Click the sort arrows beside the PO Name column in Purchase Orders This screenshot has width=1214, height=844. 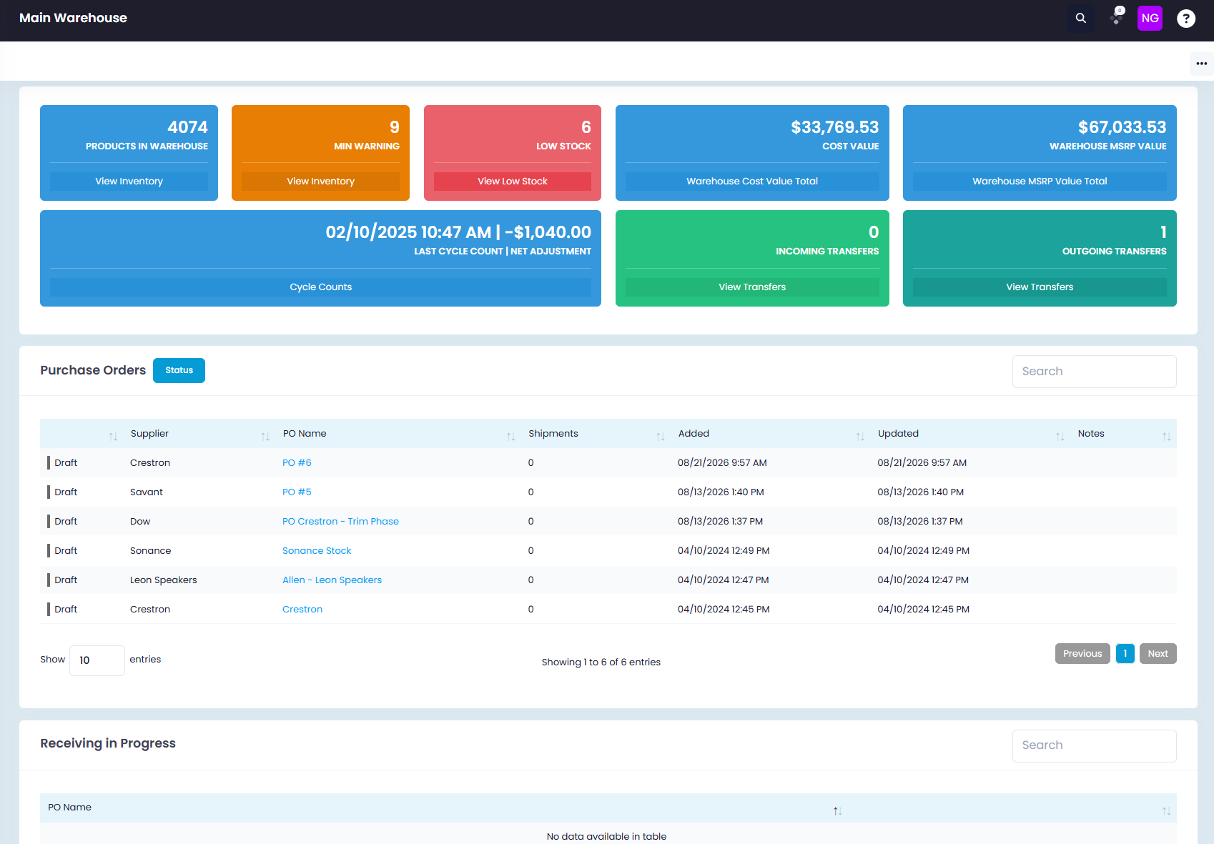[x=510, y=436]
